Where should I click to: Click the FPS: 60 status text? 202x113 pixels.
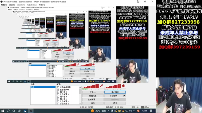click(x=135, y=107)
